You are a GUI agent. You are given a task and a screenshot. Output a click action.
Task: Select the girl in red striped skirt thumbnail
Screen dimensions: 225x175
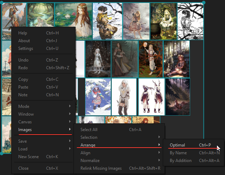pyautogui.click(x=98, y=97)
